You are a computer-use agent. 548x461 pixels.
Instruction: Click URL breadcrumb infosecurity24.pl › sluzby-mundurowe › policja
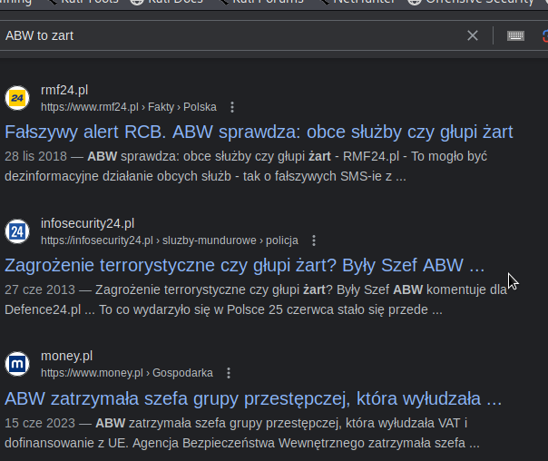pyautogui.click(x=170, y=240)
